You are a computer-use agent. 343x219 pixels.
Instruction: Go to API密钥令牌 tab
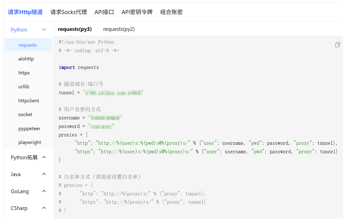(137, 12)
